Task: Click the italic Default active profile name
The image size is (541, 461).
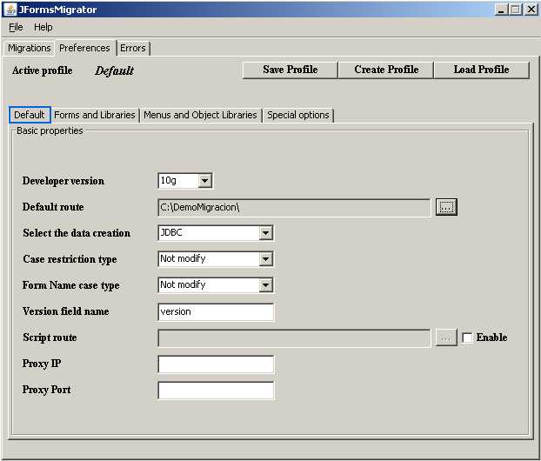Action: tap(114, 70)
